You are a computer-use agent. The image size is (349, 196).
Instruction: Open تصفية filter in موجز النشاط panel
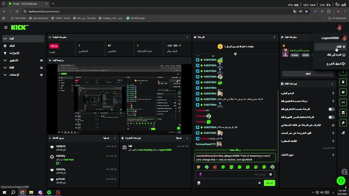click(106, 138)
